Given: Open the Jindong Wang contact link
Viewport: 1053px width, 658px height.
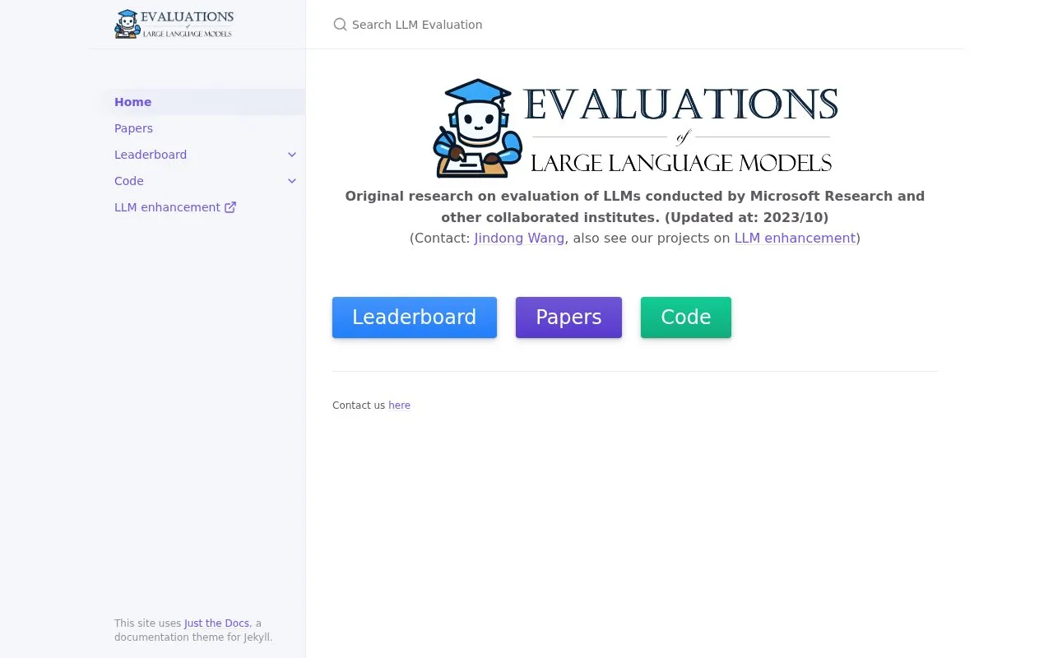Looking at the screenshot, I should [x=519, y=238].
